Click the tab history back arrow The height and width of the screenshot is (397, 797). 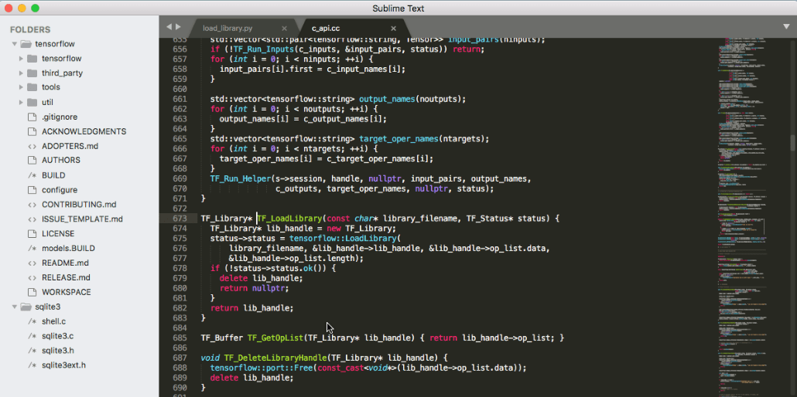tap(169, 27)
